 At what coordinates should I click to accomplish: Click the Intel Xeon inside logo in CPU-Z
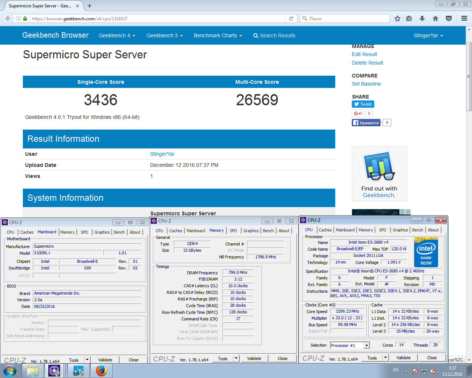(x=426, y=252)
